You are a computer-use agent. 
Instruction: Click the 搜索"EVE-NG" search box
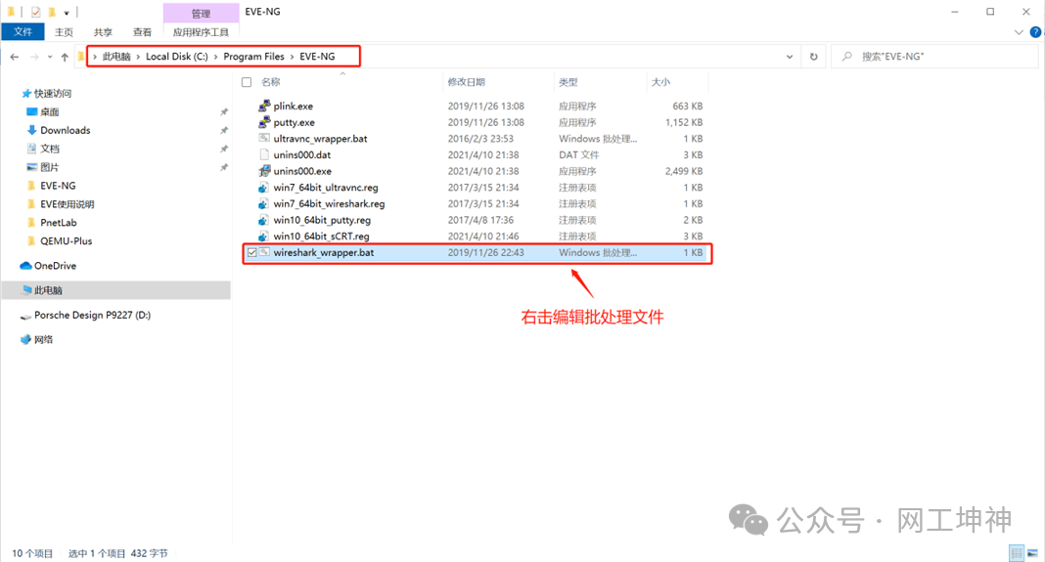point(934,57)
